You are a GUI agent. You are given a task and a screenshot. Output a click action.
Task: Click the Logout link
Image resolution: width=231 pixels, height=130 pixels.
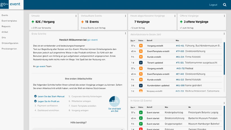tap(213, 5)
